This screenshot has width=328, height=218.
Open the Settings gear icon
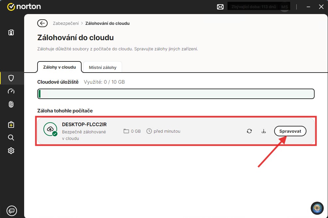click(x=11, y=151)
